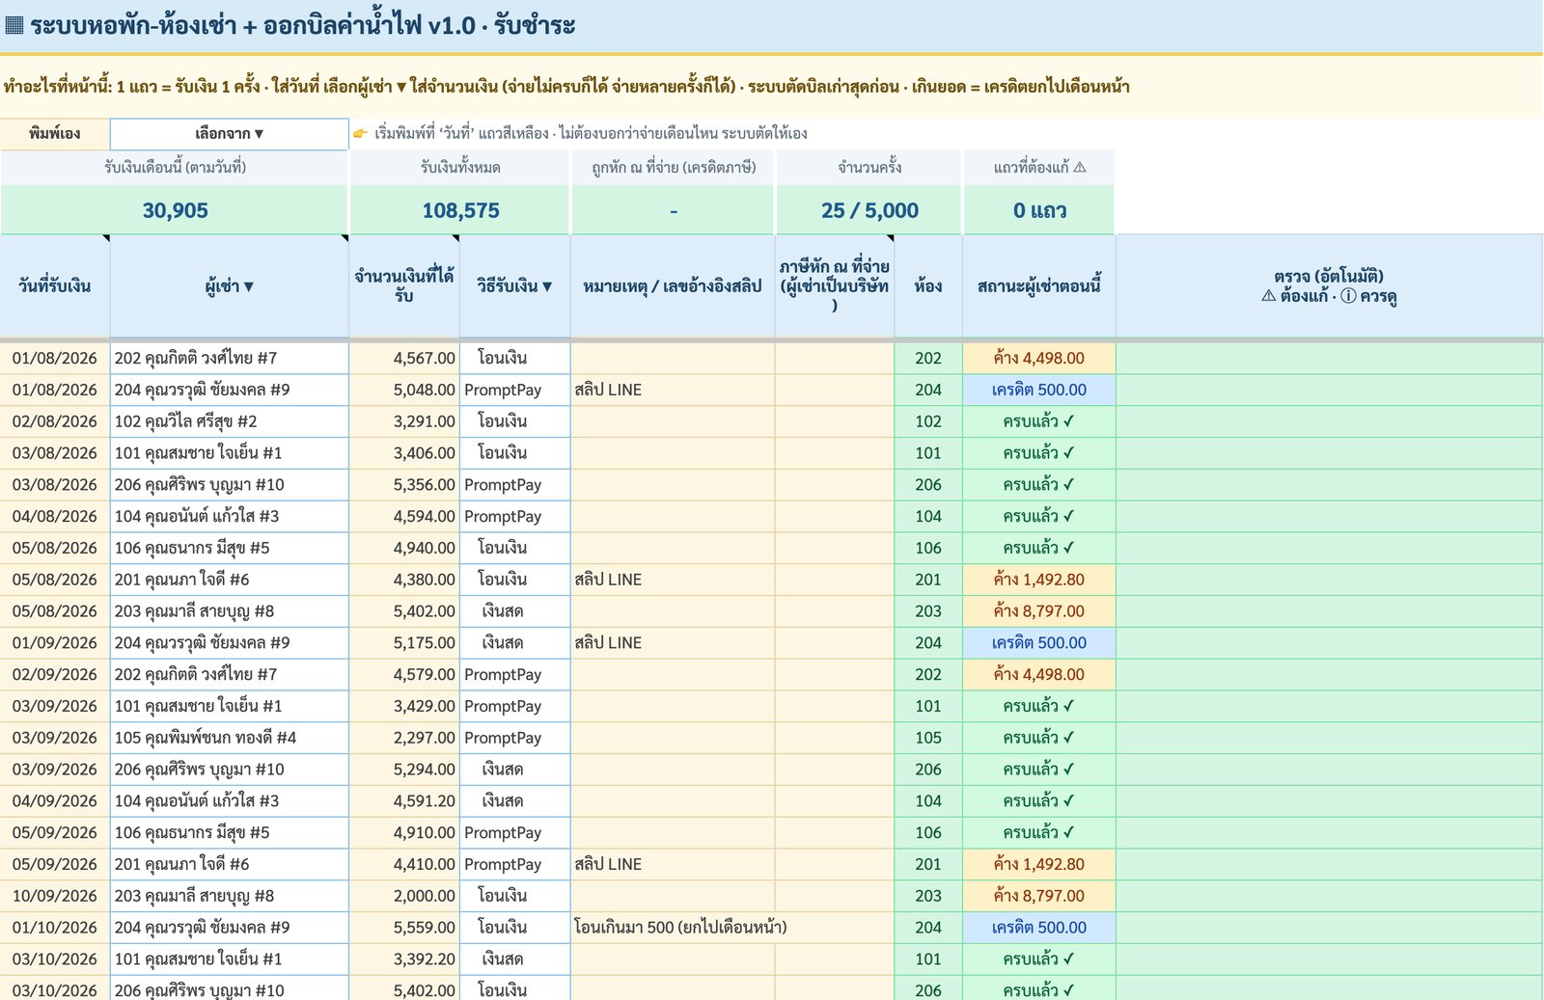
Task: Select the 'จำนวนเงินที่ได้รับ' column header
Action: coord(404,285)
